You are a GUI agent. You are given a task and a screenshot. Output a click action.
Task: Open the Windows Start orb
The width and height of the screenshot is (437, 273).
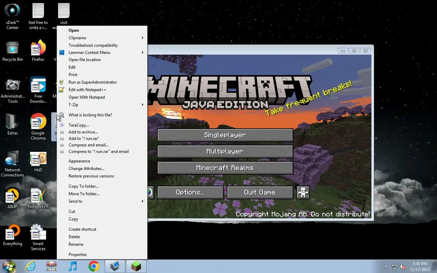pos(9,266)
